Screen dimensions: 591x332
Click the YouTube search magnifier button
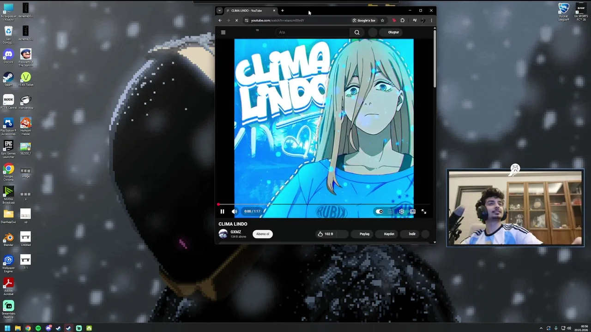click(357, 32)
